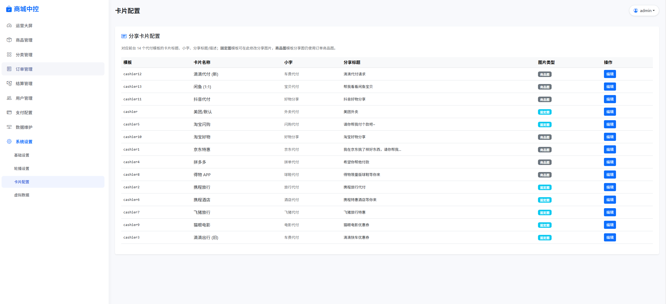Select the 运营大屏 dashboard icon
The image size is (666, 304).
(9, 25)
